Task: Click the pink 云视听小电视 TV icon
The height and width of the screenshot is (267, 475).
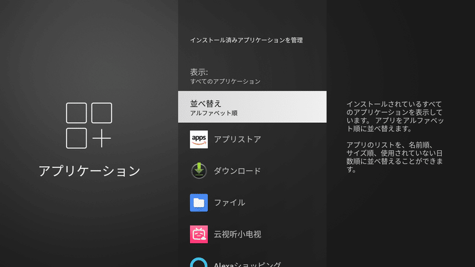Action: coord(199,234)
